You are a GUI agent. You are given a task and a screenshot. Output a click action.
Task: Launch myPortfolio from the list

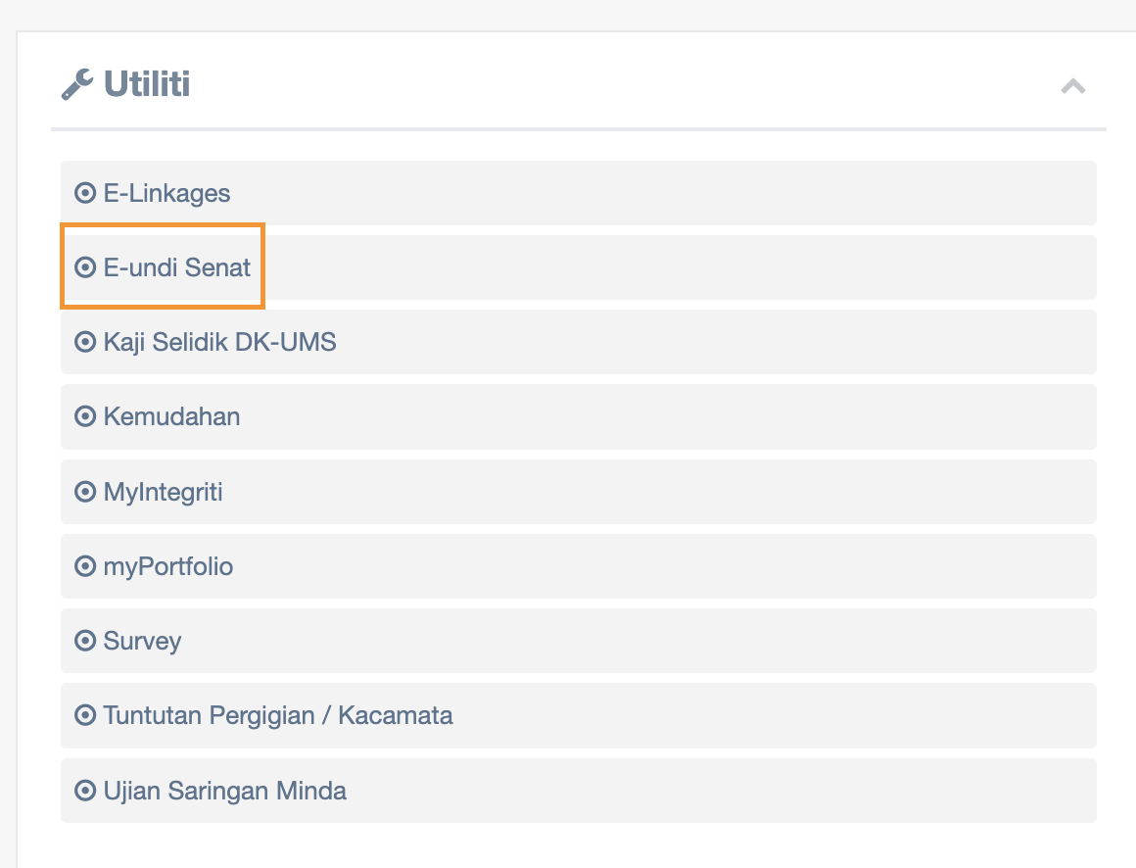point(168,566)
